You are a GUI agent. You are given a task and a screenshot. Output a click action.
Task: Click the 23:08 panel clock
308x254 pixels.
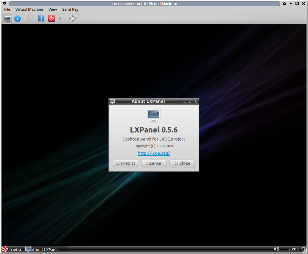(293, 249)
